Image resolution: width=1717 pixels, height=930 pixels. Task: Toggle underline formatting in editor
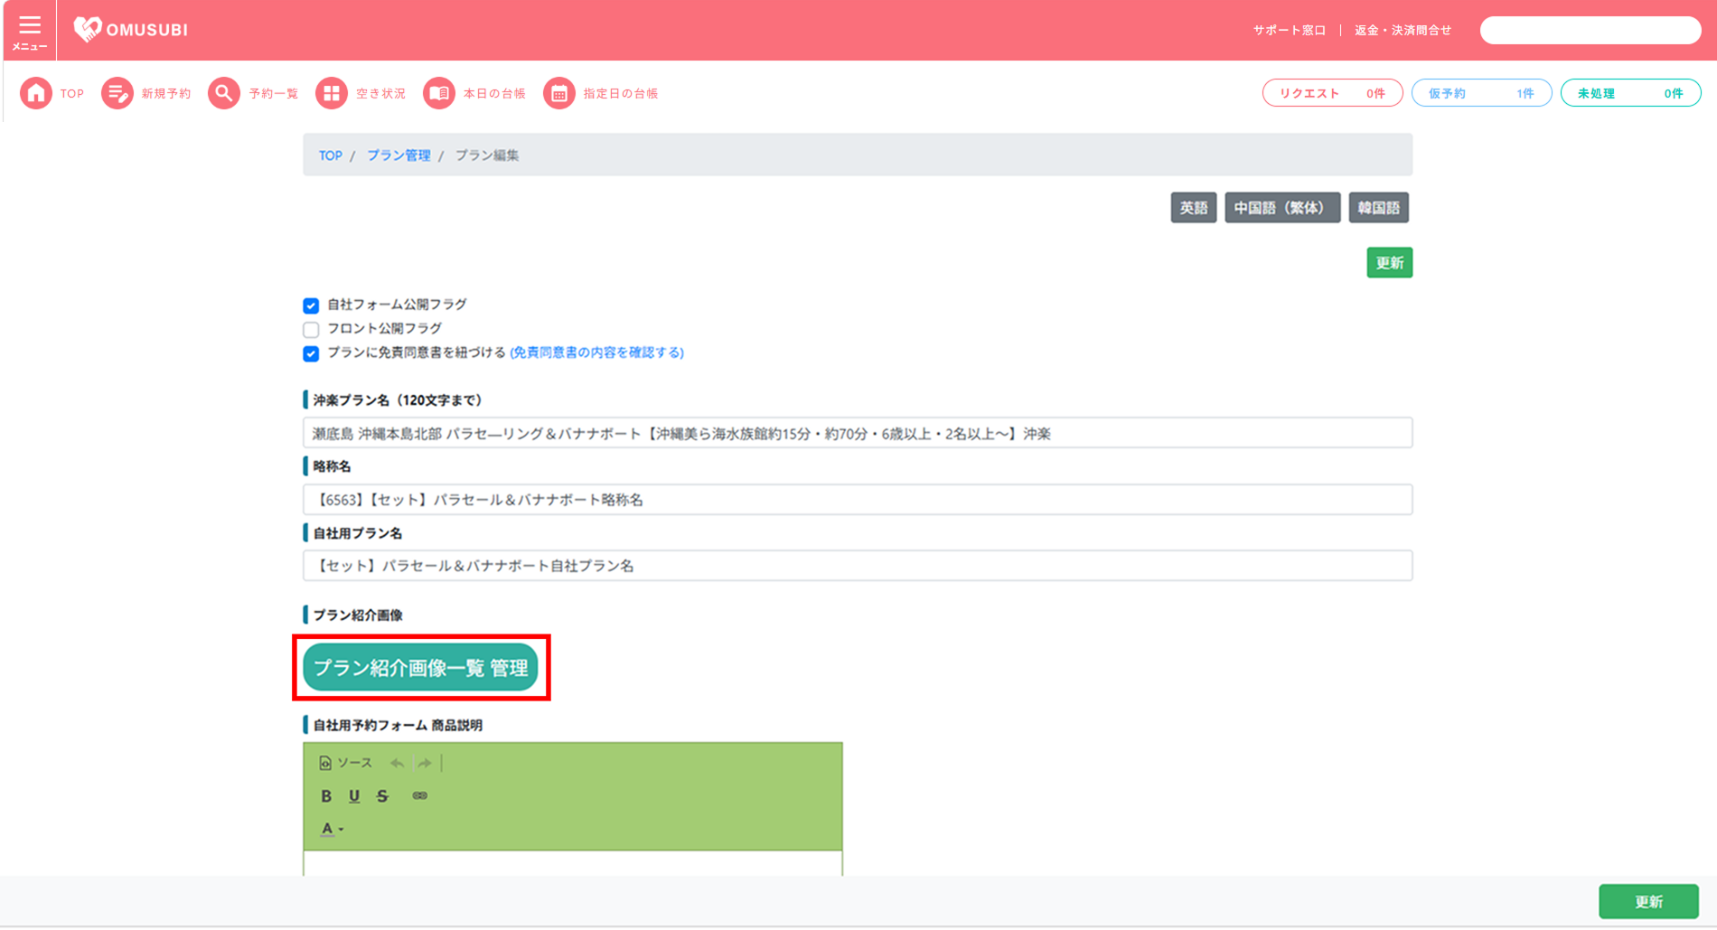(354, 796)
